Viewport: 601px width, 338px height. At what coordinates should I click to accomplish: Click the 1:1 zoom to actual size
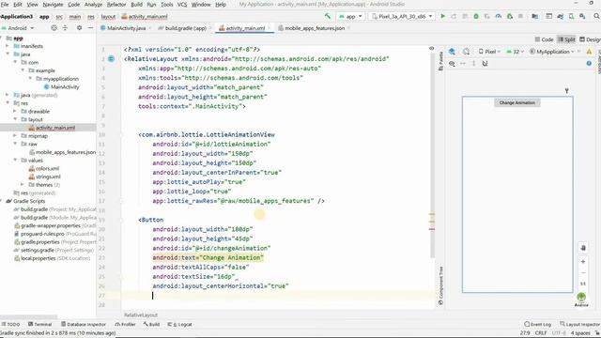(x=583, y=284)
